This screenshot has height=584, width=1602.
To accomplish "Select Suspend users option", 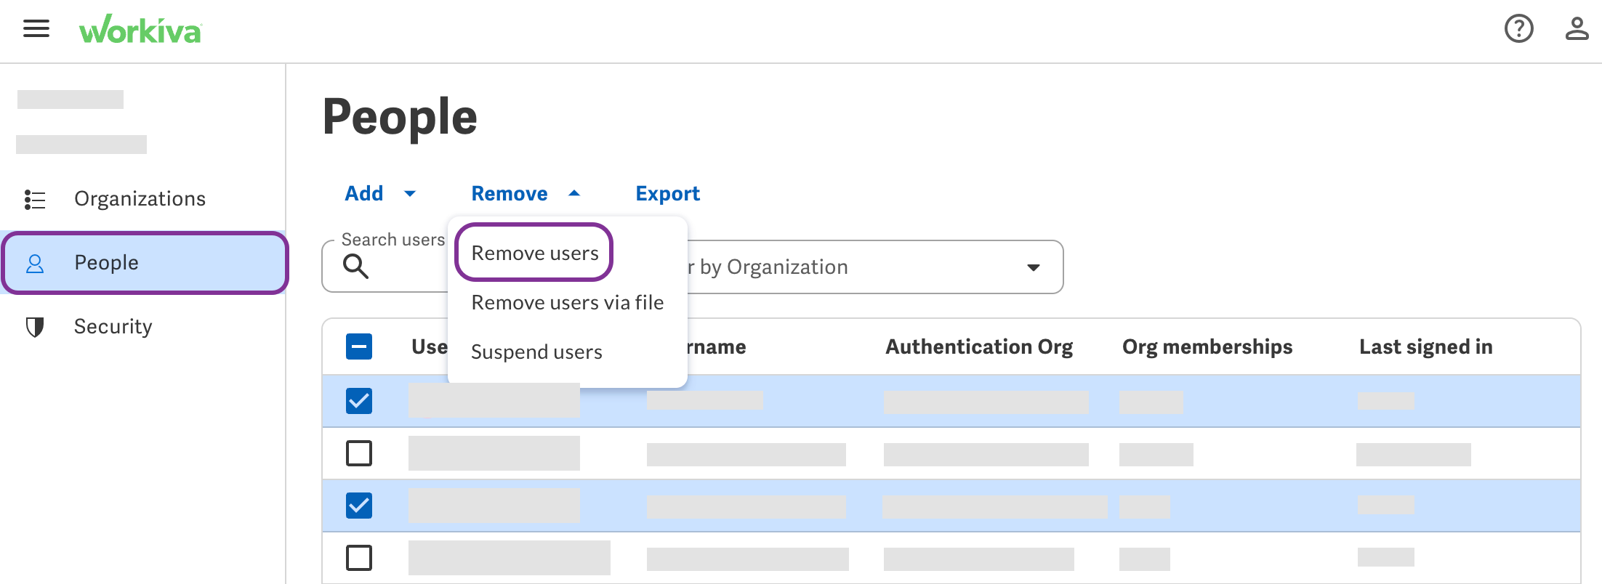I will point(536,352).
